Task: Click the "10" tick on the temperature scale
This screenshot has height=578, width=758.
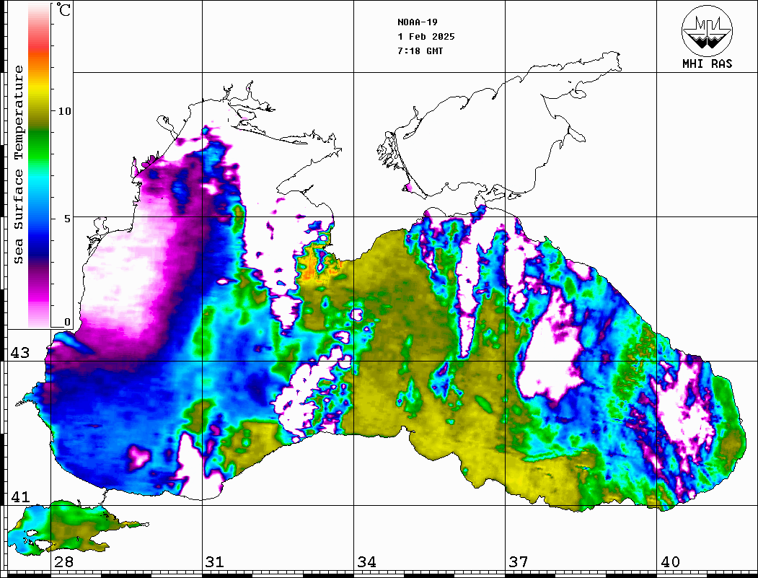Action: [64, 111]
